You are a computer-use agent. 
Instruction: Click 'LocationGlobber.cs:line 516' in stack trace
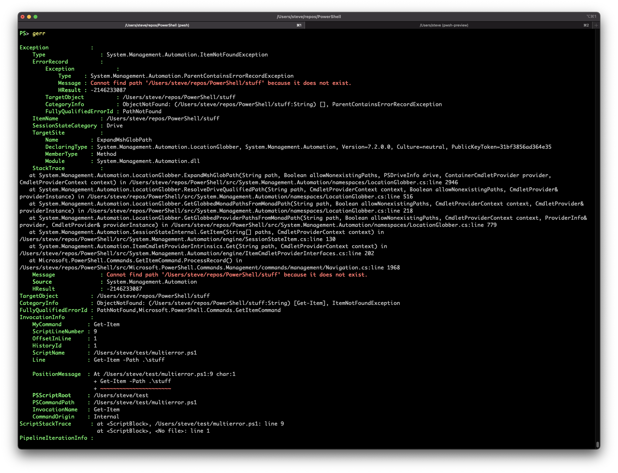coord(369,196)
